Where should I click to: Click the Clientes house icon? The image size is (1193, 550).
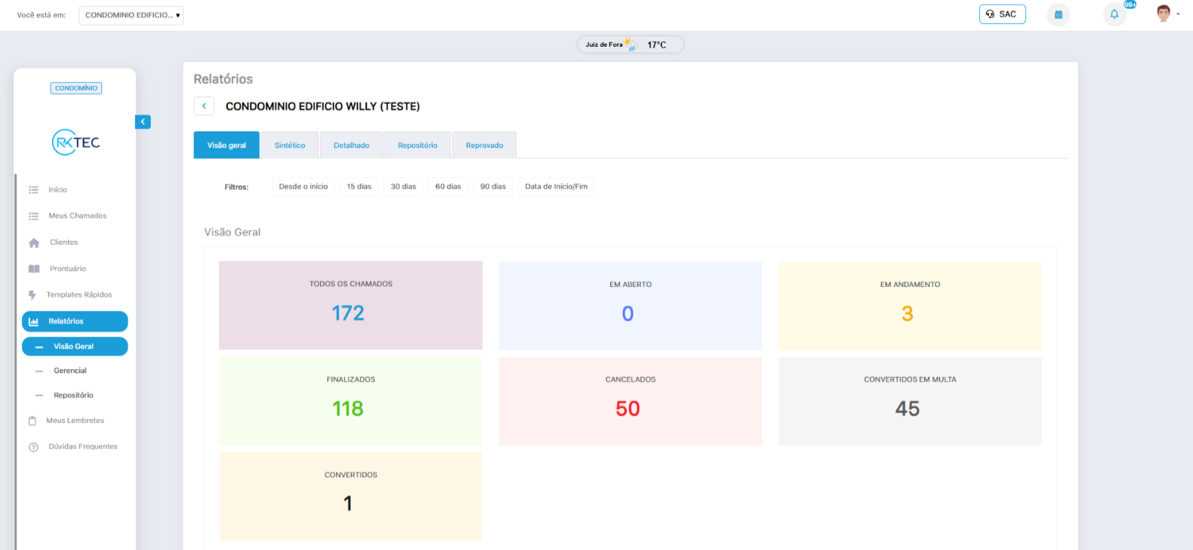pyautogui.click(x=34, y=243)
